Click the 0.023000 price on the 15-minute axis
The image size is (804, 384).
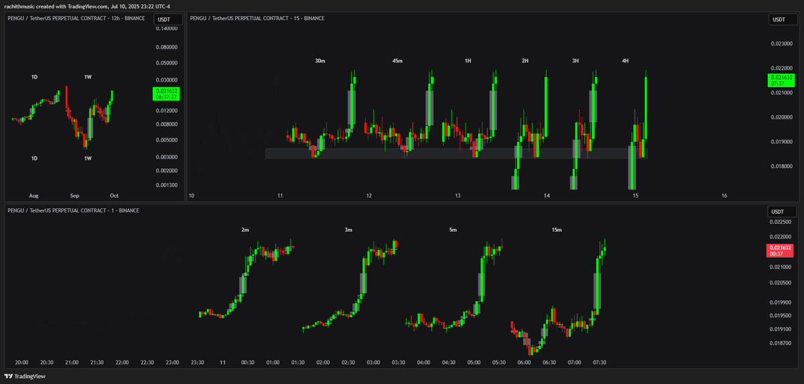[781, 44]
